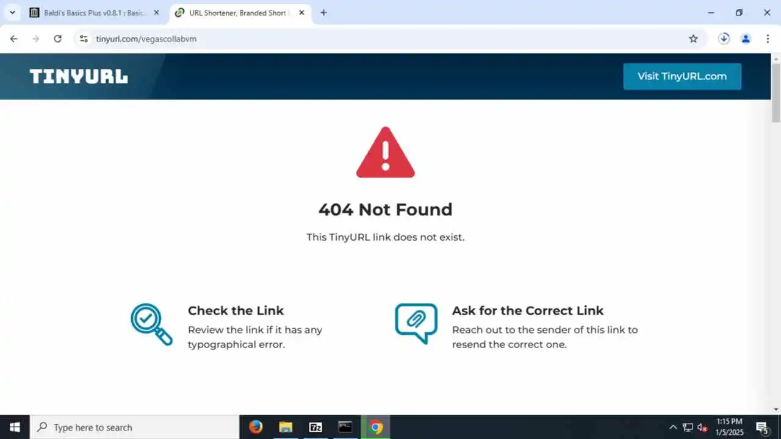
Task: Launch Firefox from the taskbar
Action: [x=256, y=427]
